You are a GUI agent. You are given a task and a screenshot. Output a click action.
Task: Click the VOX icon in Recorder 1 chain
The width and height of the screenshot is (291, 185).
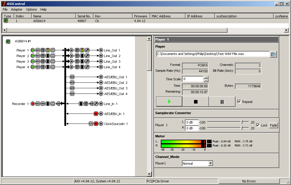coord(43,104)
